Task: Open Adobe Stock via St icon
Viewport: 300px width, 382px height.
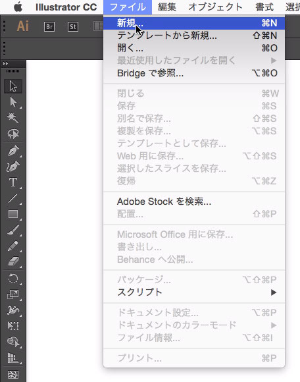Action: [x=73, y=26]
